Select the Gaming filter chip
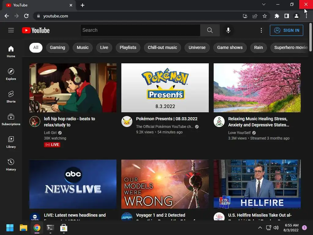 coord(57,47)
